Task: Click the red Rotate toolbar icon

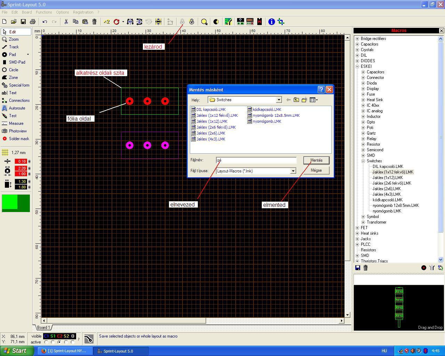Action: point(116,22)
